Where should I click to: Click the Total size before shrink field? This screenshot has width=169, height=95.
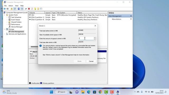point(87,30)
